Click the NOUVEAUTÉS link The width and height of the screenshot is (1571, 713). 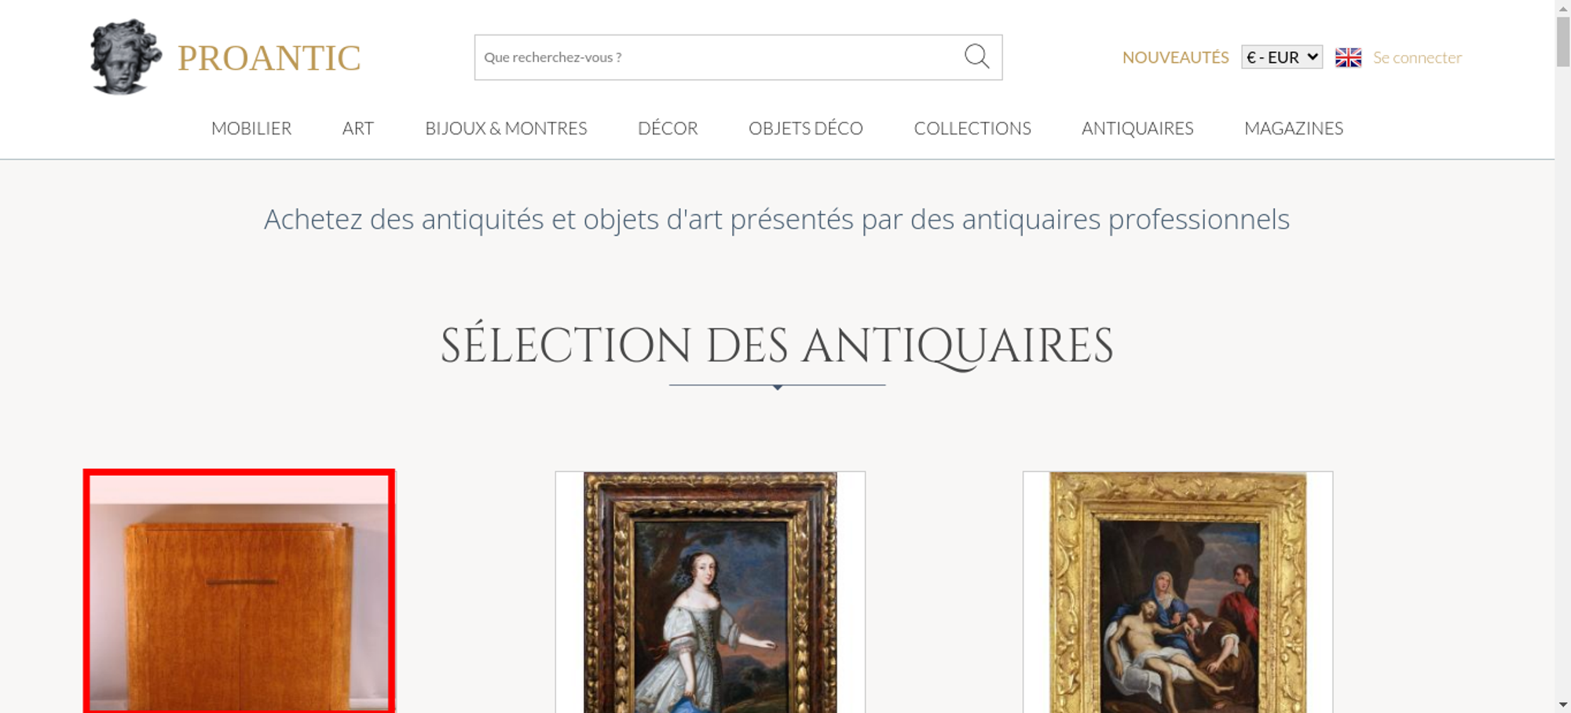1175,57
